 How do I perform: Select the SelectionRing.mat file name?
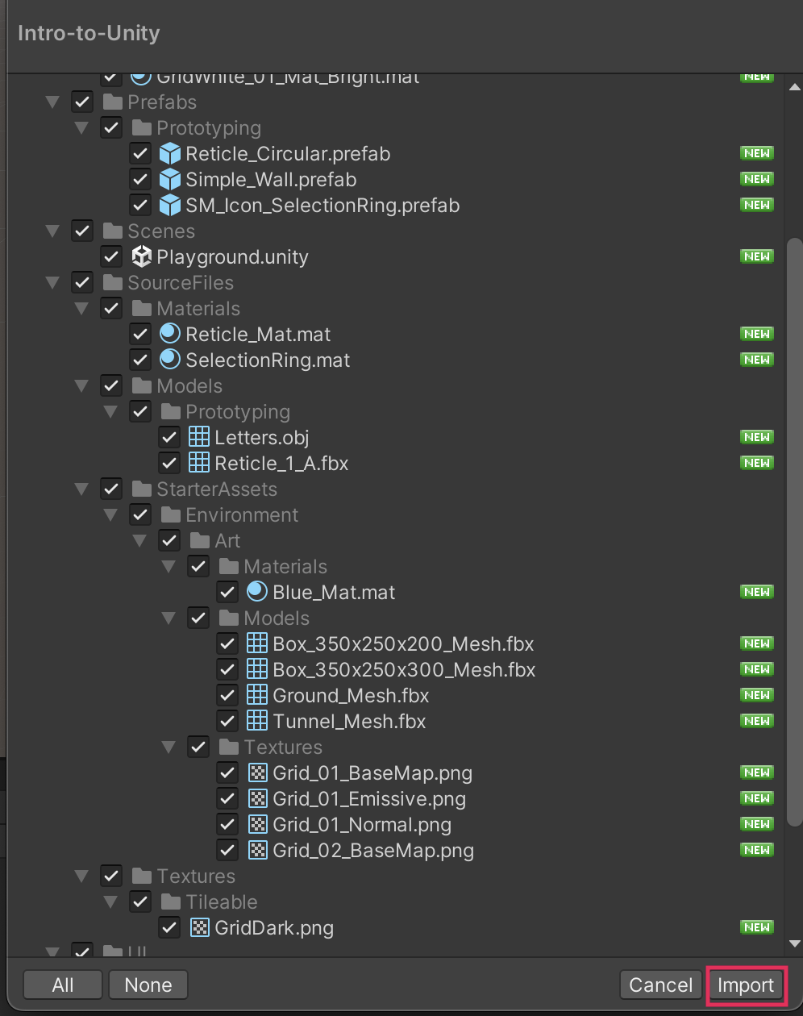click(x=268, y=360)
